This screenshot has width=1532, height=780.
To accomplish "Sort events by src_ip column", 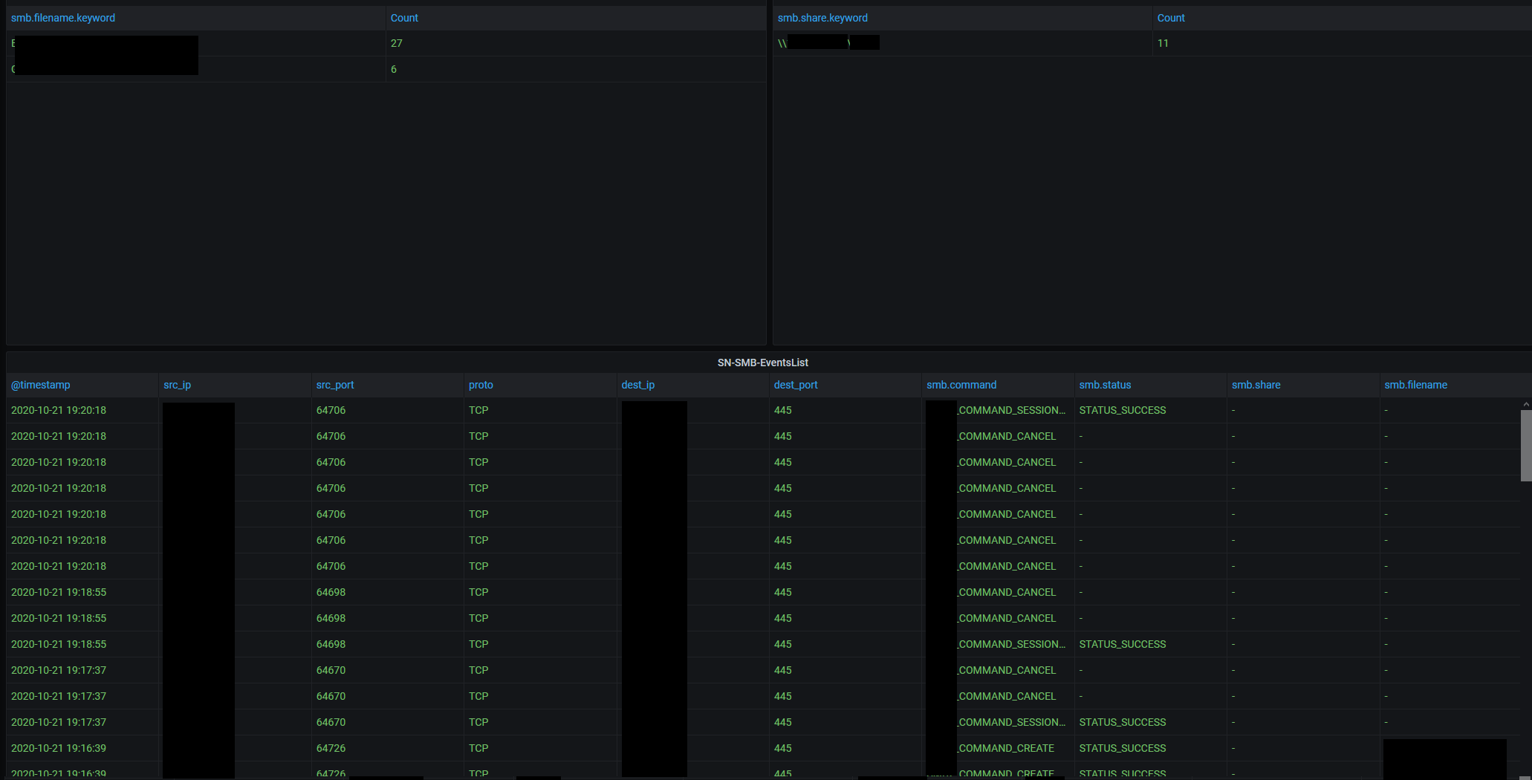I will point(177,385).
